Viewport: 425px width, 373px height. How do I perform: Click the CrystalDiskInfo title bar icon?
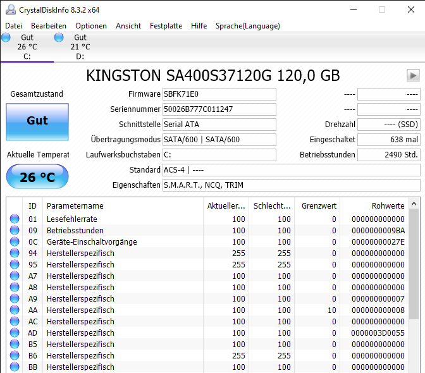tap(11, 10)
